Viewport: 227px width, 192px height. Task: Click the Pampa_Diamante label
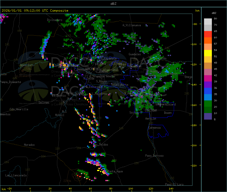[11, 82]
